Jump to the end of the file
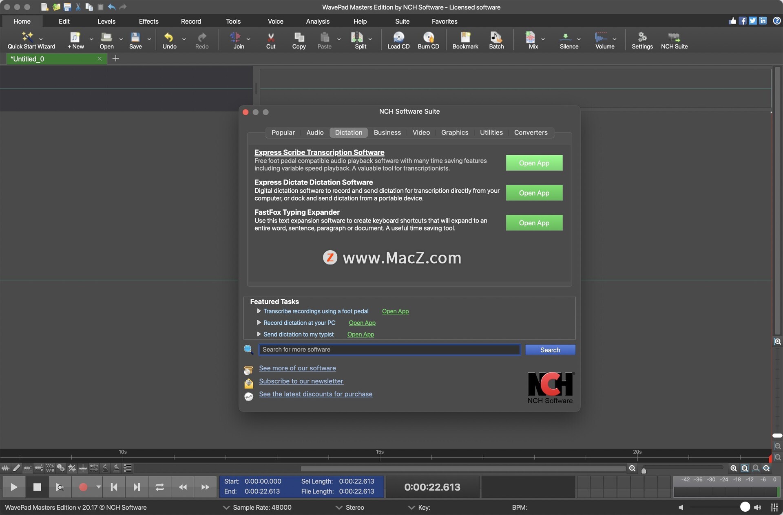Screen dimensions: 783x515 [137, 487]
